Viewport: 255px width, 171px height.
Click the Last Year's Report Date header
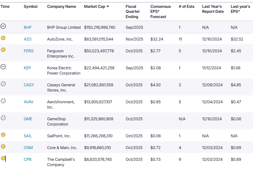[x=213, y=9]
